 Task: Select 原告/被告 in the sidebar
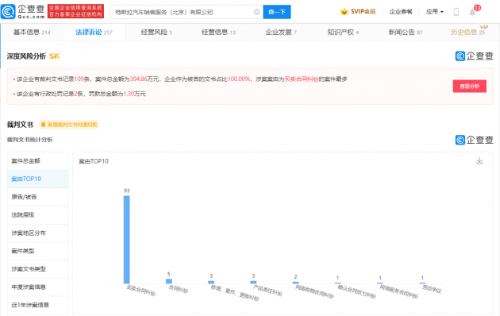(37, 197)
